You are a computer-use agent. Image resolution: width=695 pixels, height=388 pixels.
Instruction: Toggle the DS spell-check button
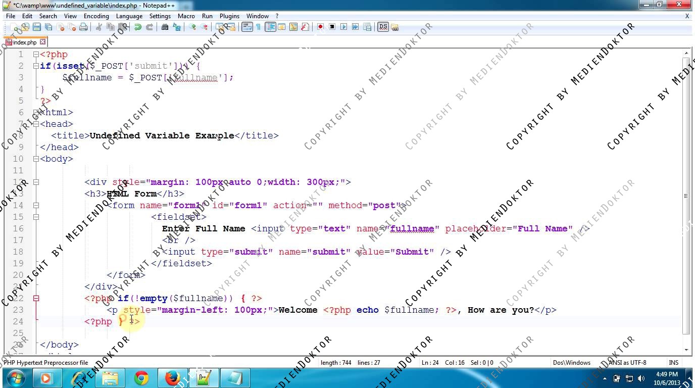tap(383, 27)
